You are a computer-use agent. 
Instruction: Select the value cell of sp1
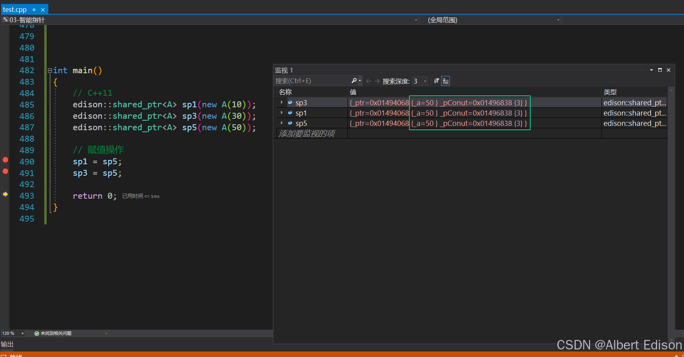(474, 113)
